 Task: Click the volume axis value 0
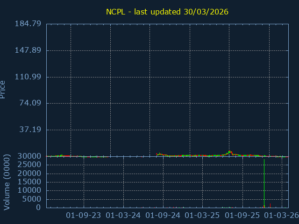[38, 207]
